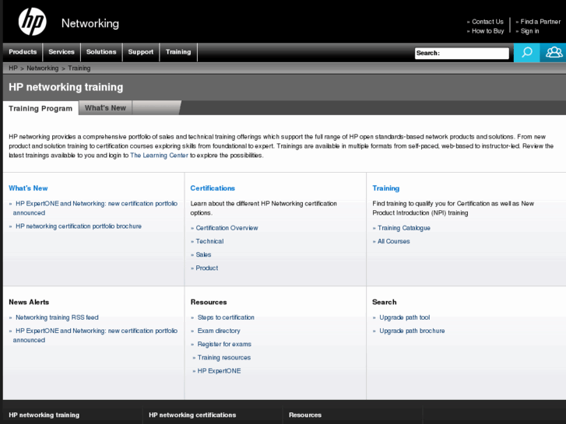Open The Learning Center link

pos(159,155)
